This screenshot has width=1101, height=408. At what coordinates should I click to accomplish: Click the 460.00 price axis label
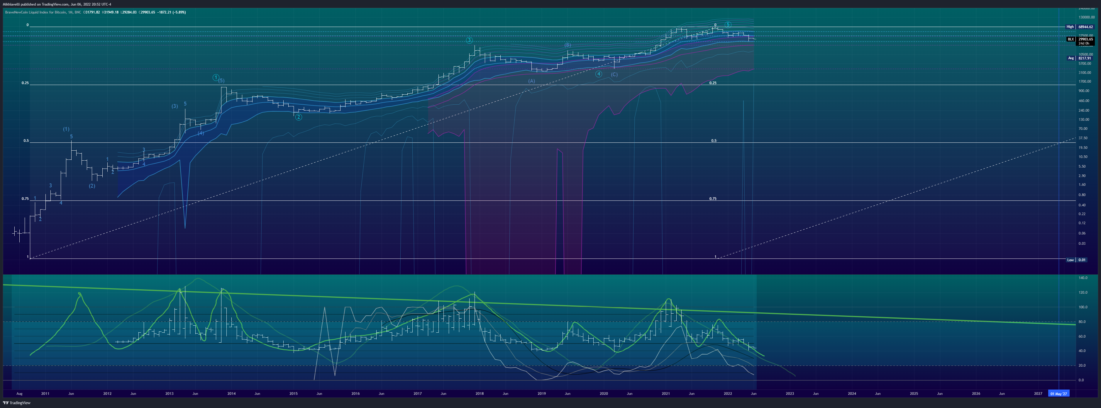coord(1083,101)
